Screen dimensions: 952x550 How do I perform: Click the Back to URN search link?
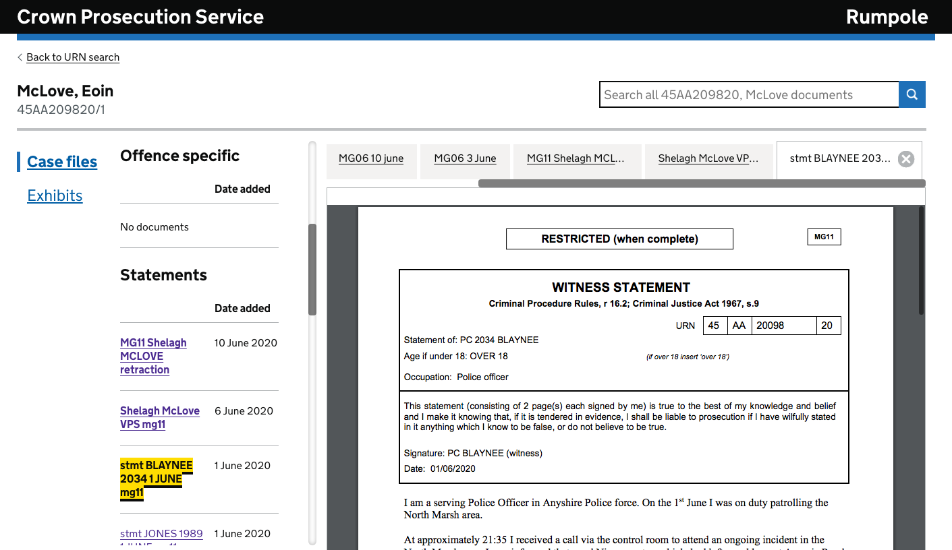(x=73, y=57)
